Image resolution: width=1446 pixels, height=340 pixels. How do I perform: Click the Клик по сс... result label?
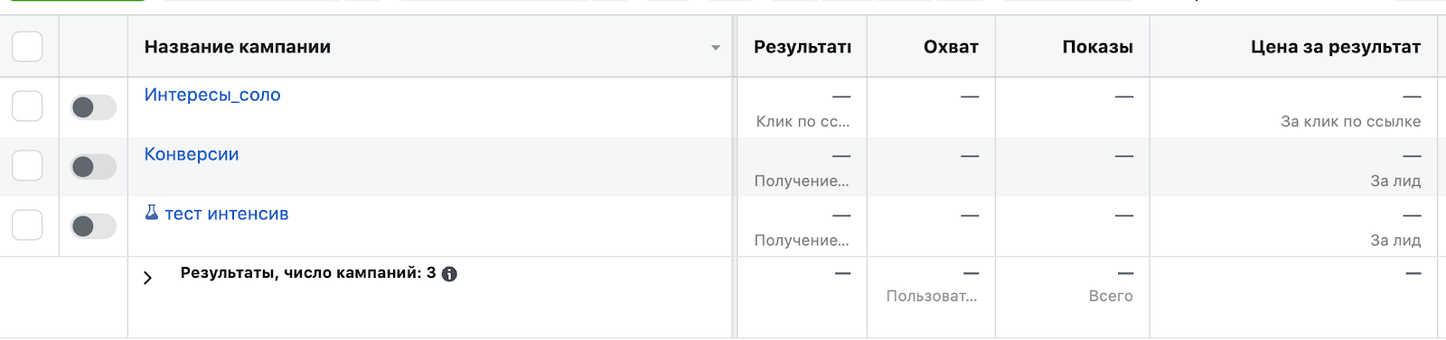pyautogui.click(x=803, y=122)
